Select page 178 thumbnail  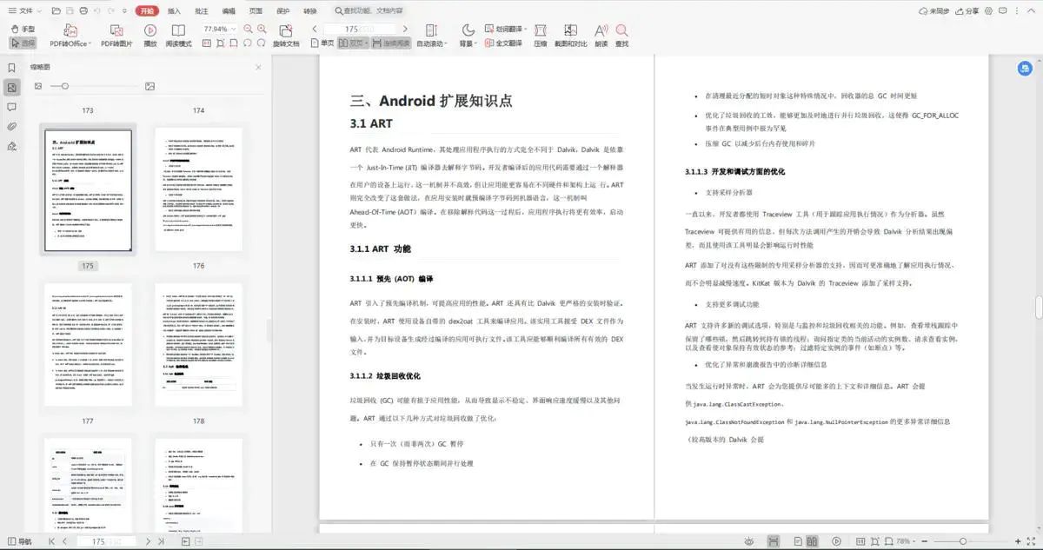click(198, 347)
